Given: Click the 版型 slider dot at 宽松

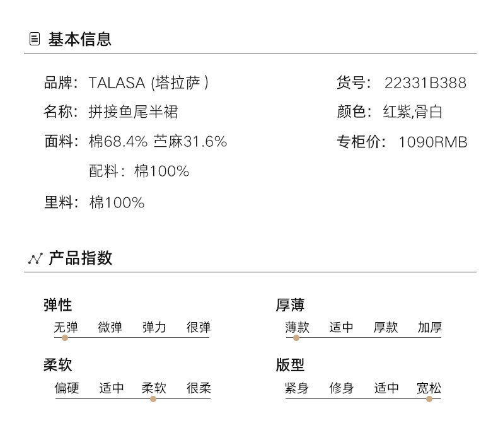Looking at the screenshot, I should point(429,399).
